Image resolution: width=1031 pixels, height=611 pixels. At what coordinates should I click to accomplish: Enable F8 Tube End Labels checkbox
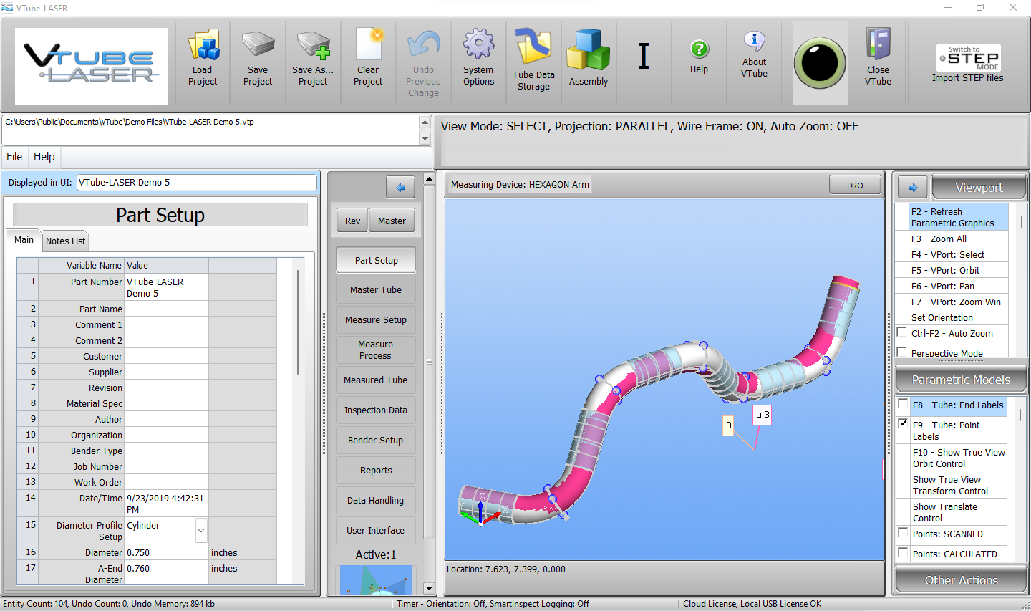(904, 404)
